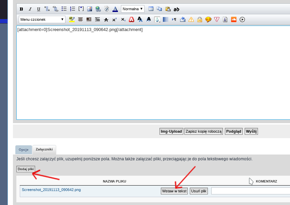
Task: Click the media play circle icon
Action: pos(242,19)
